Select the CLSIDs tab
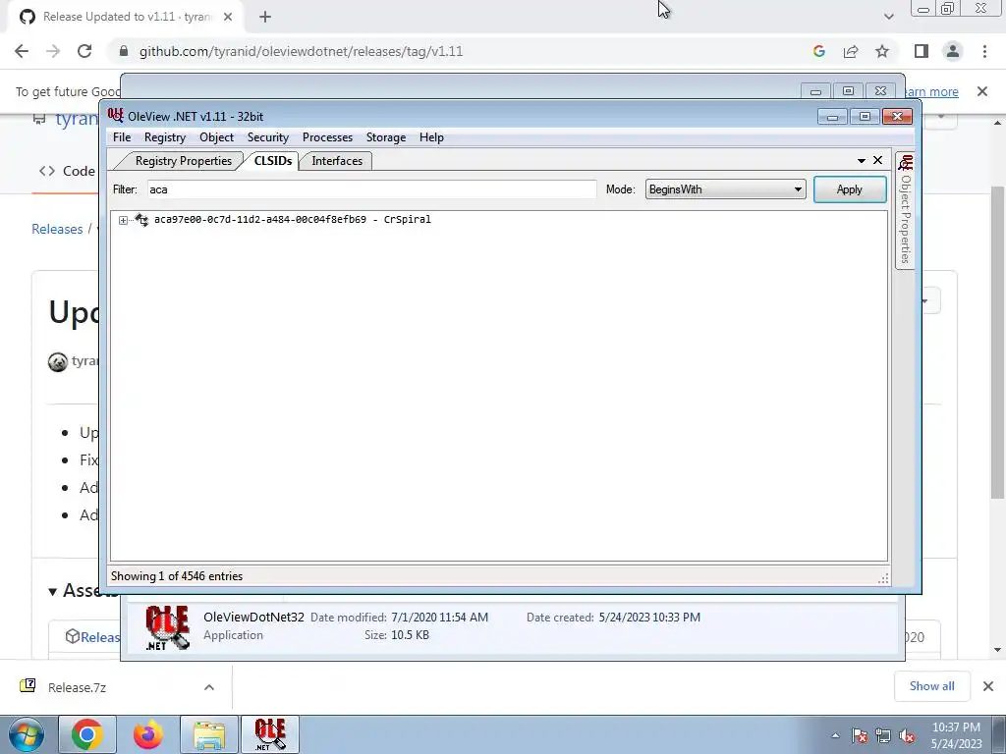The height and width of the screenshot is (754, 1006). (273, 161)
